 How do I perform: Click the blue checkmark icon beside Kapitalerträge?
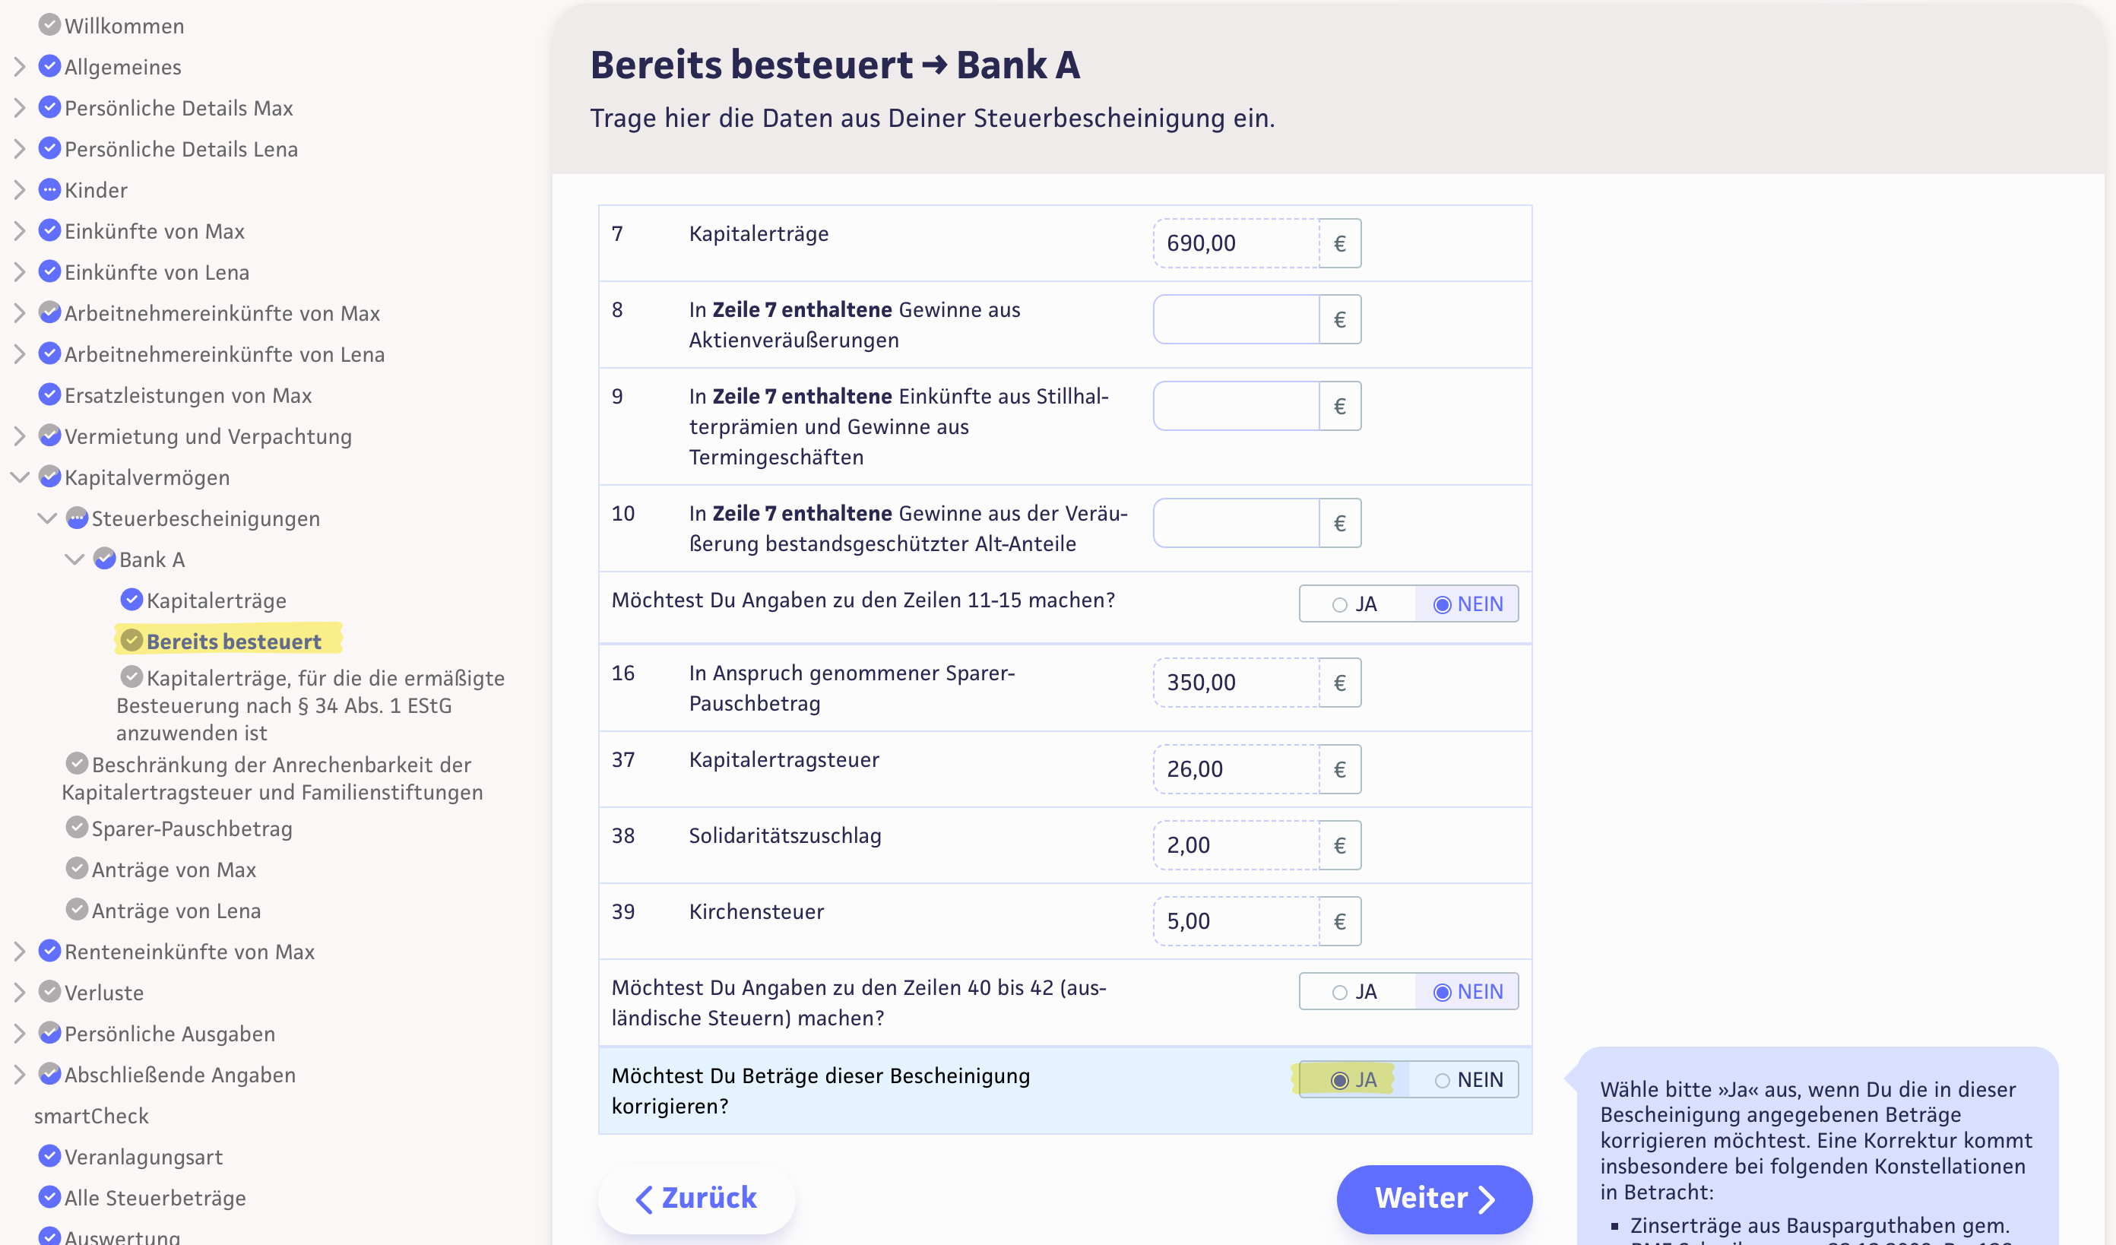click(x=131, y=600)
